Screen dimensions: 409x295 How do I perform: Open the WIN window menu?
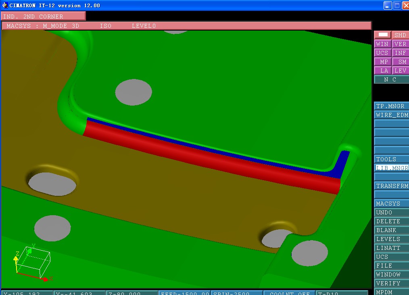pyautogui.click(x=382, y=44)
